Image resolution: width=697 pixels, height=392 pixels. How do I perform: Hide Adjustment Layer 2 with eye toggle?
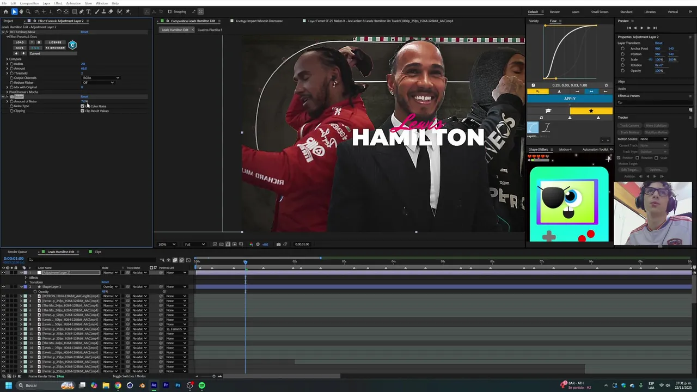coord(3,273)
